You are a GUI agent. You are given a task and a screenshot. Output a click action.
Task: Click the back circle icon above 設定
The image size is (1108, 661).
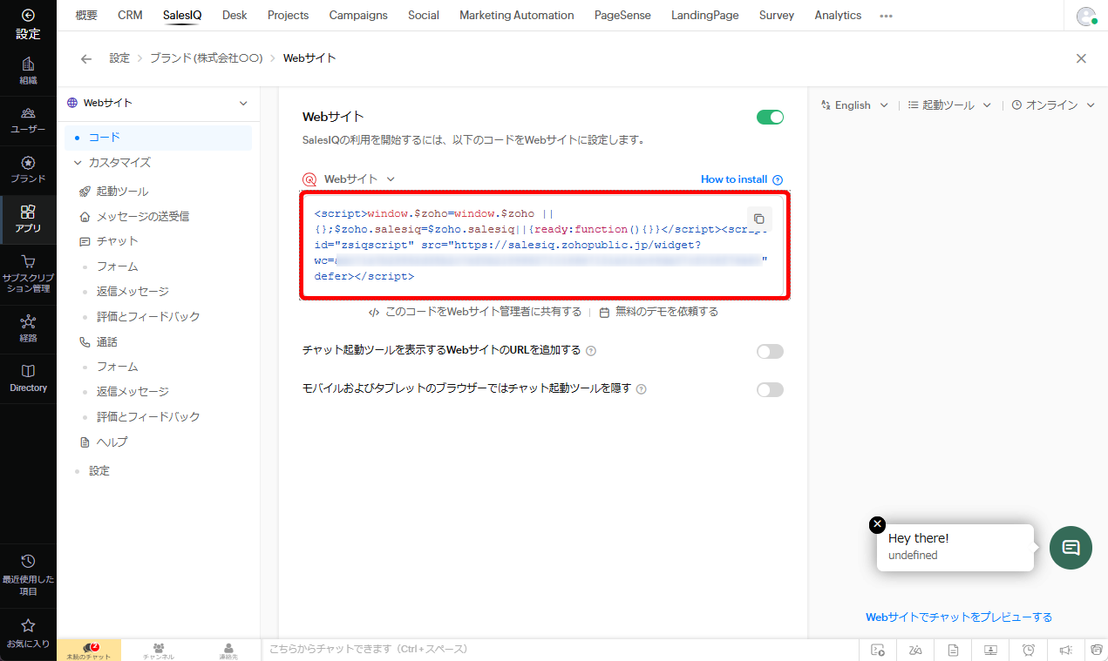point(28,15)
